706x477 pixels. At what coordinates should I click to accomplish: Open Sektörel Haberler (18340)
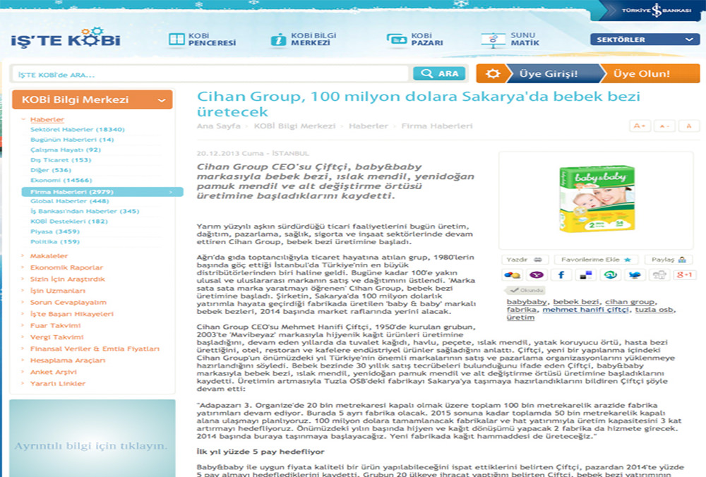pos(78,130)
